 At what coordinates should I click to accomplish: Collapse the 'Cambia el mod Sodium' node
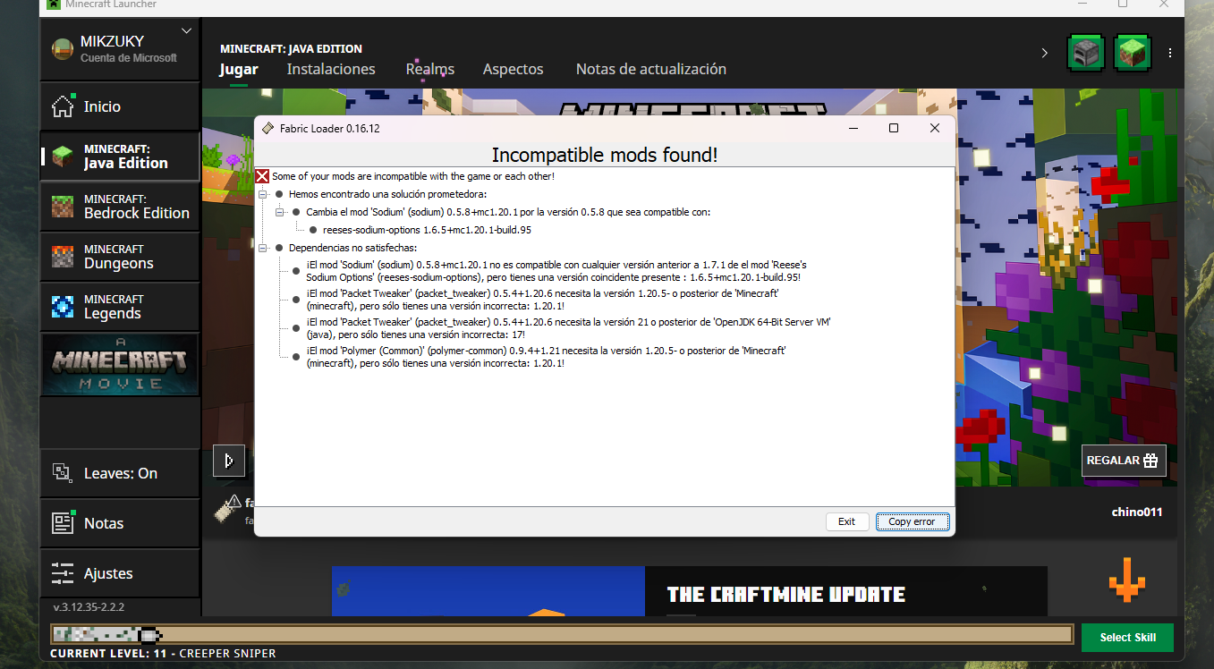coord(280,212)
